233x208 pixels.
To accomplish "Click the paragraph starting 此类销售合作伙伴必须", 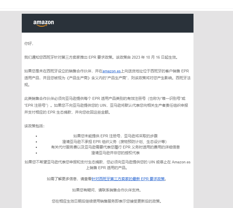I will pos(106,105).
